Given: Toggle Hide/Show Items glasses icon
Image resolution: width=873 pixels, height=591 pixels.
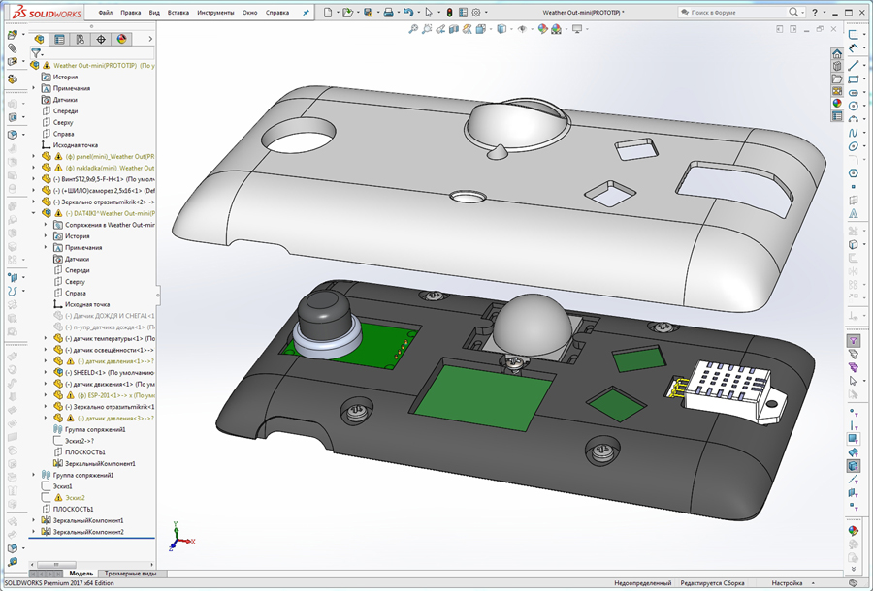Looking at the screenshot, I should 522,28.
